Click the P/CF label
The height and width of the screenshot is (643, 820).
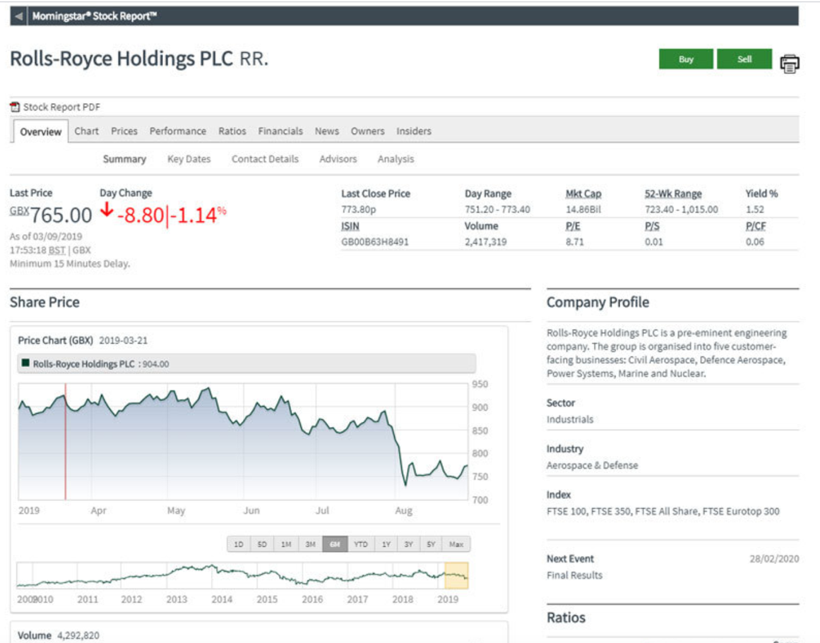(x=756, y=227)
